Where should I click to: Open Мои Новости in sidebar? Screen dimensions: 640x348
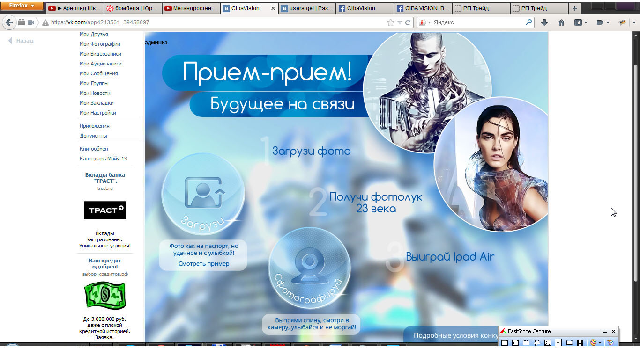click(95, 93)
